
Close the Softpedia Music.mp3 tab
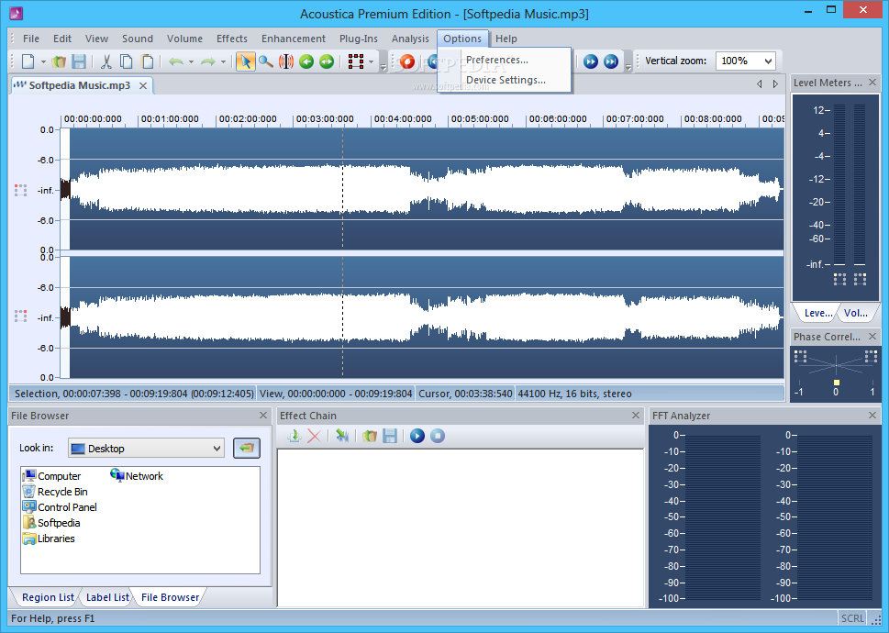click(143, 85)
